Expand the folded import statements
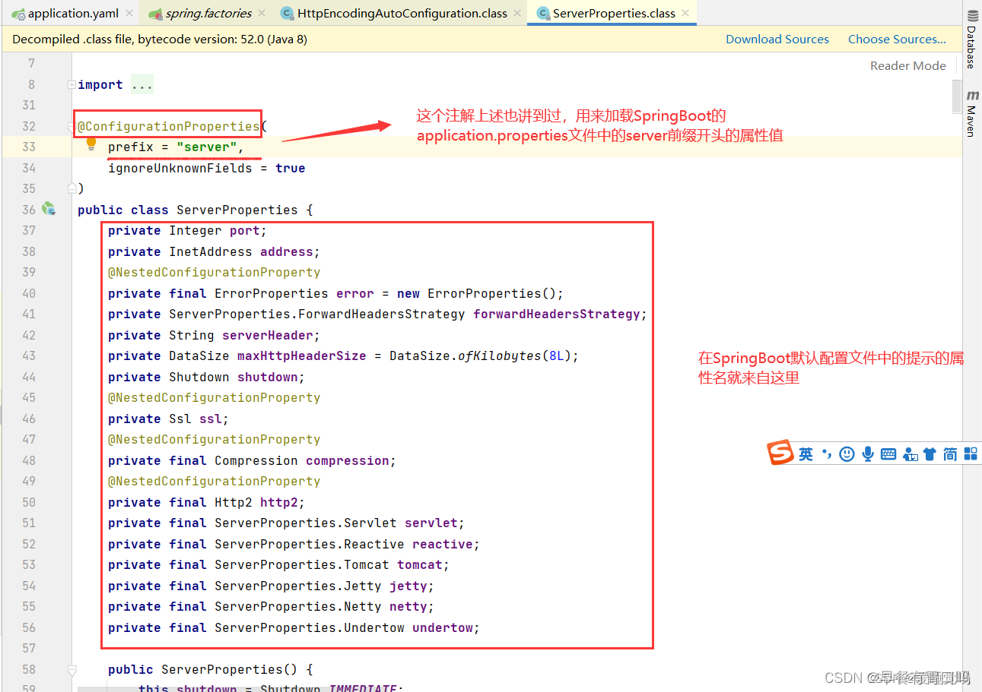Image resolution: width=982 pixels, height=692 pixels. coord(72,84)
